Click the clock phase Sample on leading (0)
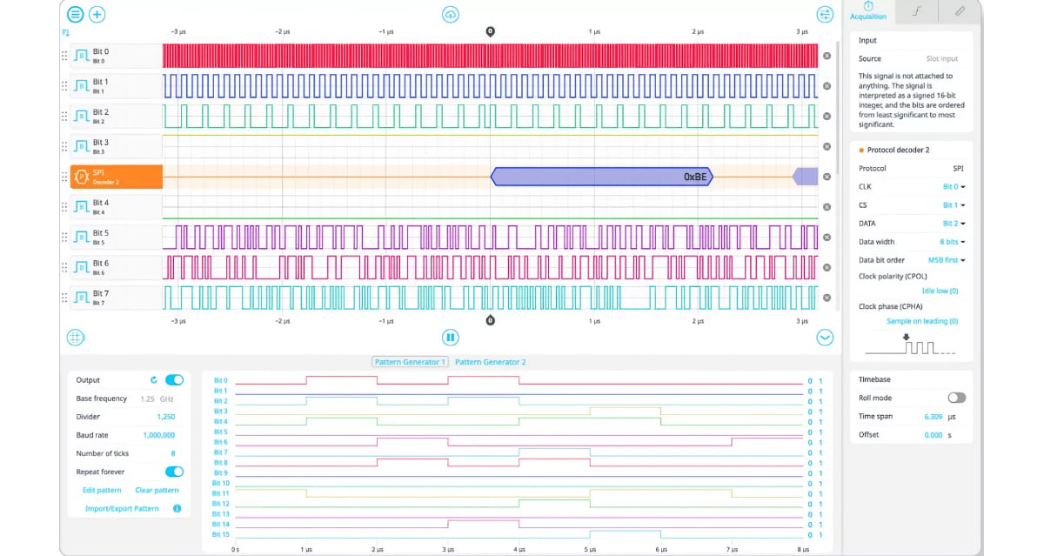The image size is (1044, 556). tap(922, 321)
